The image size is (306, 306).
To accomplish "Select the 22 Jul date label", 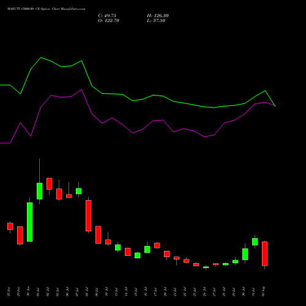I will [185, 291].
